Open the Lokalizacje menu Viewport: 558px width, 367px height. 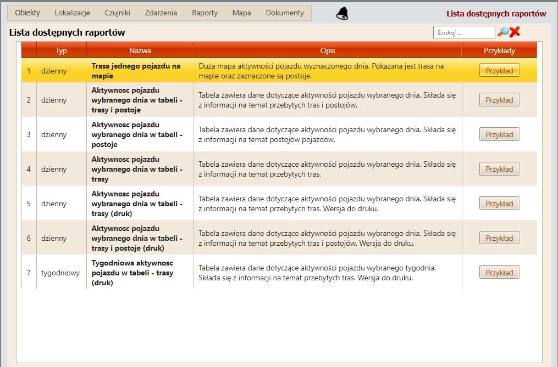point(72,13)
